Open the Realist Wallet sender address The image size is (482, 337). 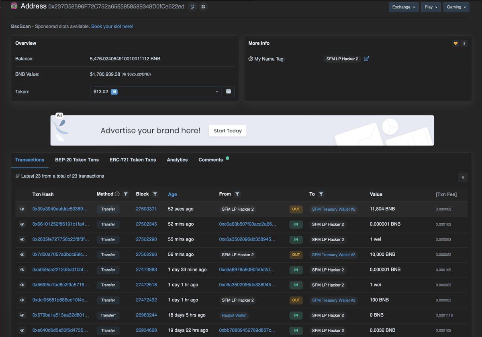[x=234, y=315]
